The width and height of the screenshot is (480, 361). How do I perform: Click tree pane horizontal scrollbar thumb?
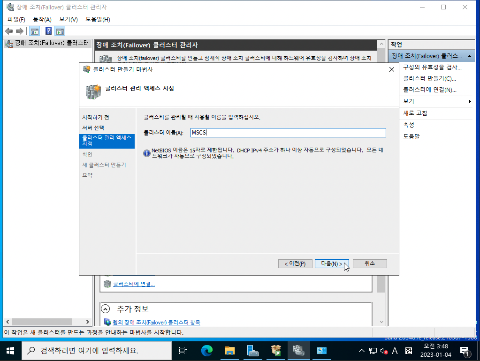click(x=42, y=322)
